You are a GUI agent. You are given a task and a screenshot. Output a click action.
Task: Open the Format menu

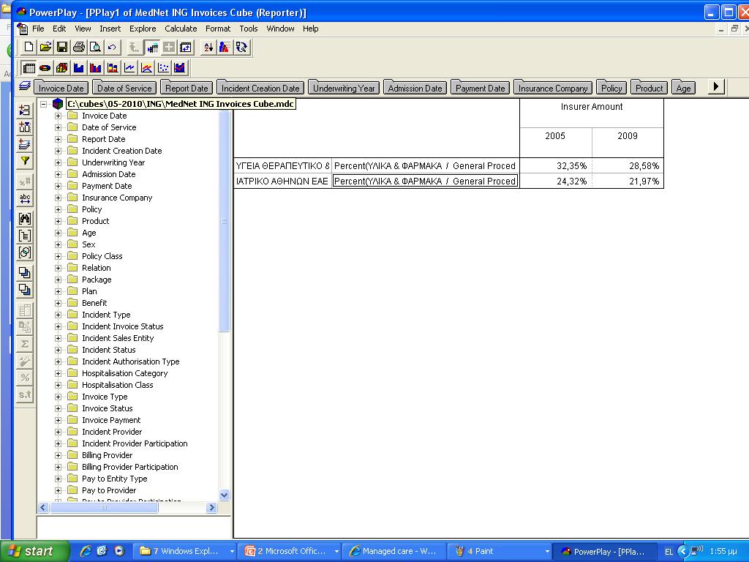[x=218, y=29]
